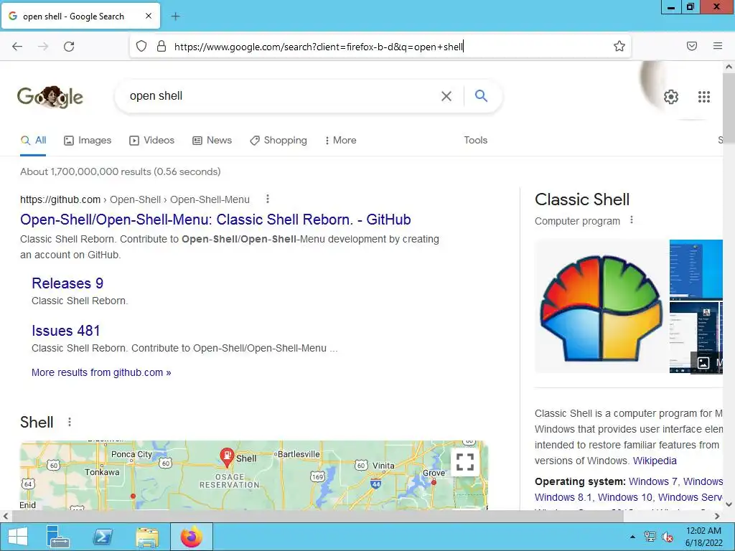Switch to the Videos tab

151,140
